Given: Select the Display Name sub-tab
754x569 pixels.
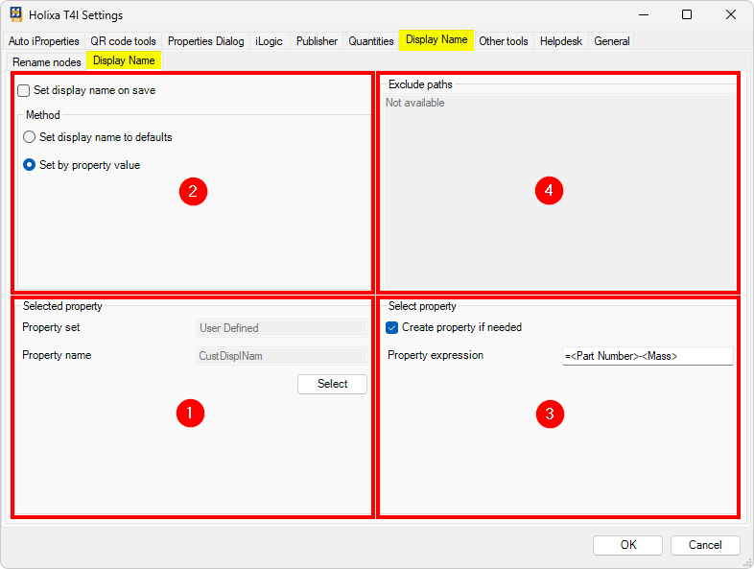Looking at the screenshot, I should pos(124,60).
